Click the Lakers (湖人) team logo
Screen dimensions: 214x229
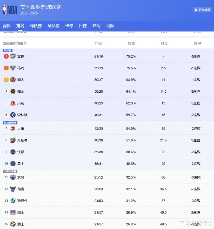pyautogui.click(x=13, y=80)
